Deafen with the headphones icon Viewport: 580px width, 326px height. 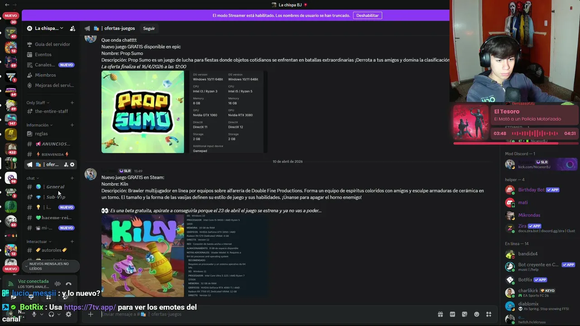pos(51,314)
